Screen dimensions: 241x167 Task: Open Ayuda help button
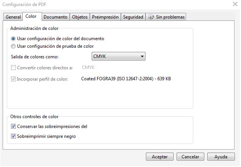(x=221, y=156)
